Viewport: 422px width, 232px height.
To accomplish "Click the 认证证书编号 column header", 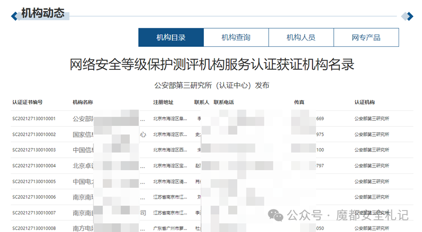I will 27,102.
